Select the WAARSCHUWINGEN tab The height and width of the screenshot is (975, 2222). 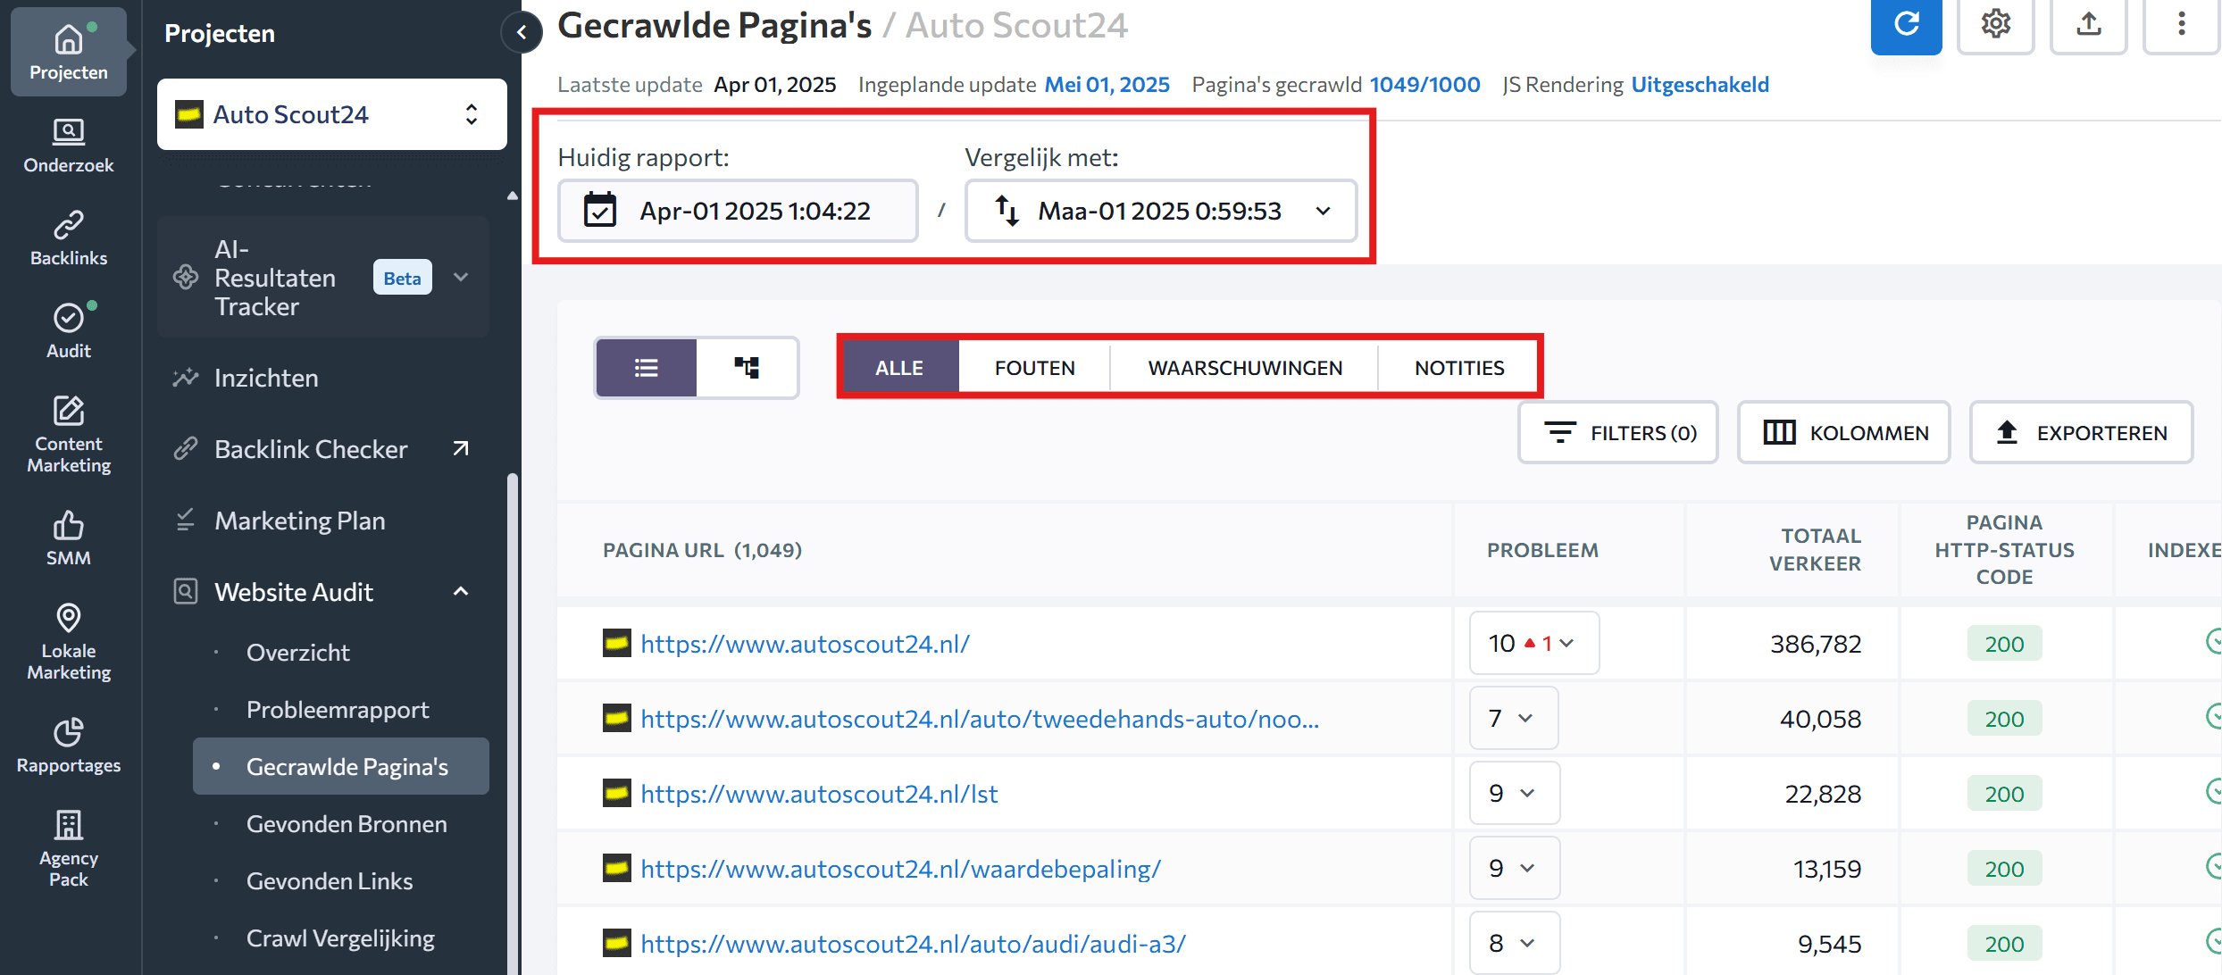coord(1245,367)
